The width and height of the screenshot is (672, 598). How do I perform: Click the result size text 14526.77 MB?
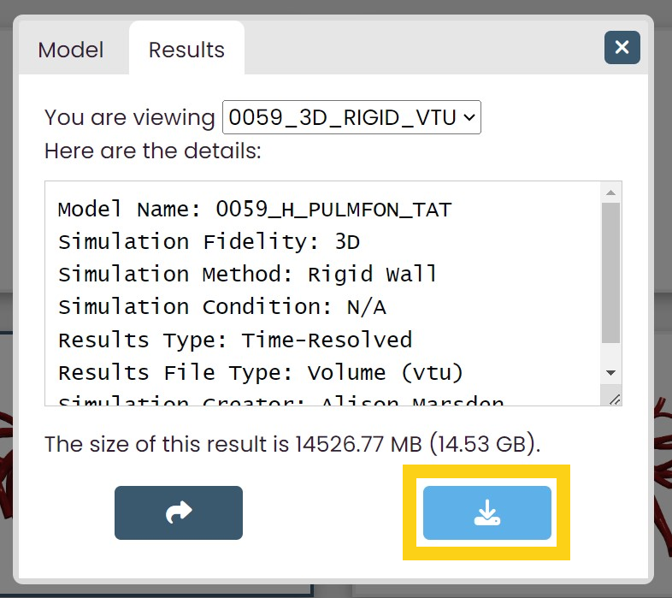tap(358, 444)
